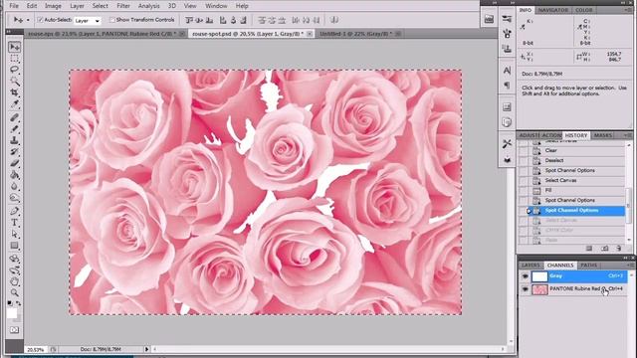Hide the PANTONE Rubine Red channel
The width and height of the screenshot is (637, 358).
pos(525,289)
